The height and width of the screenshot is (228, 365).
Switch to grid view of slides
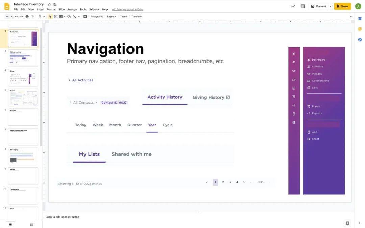(31, 224)
